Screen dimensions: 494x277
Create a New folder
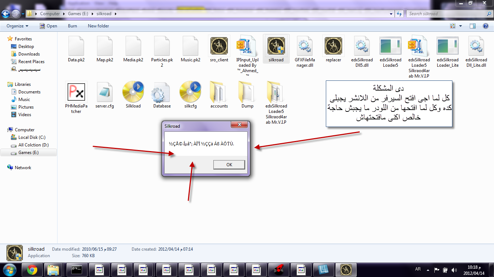98,26
